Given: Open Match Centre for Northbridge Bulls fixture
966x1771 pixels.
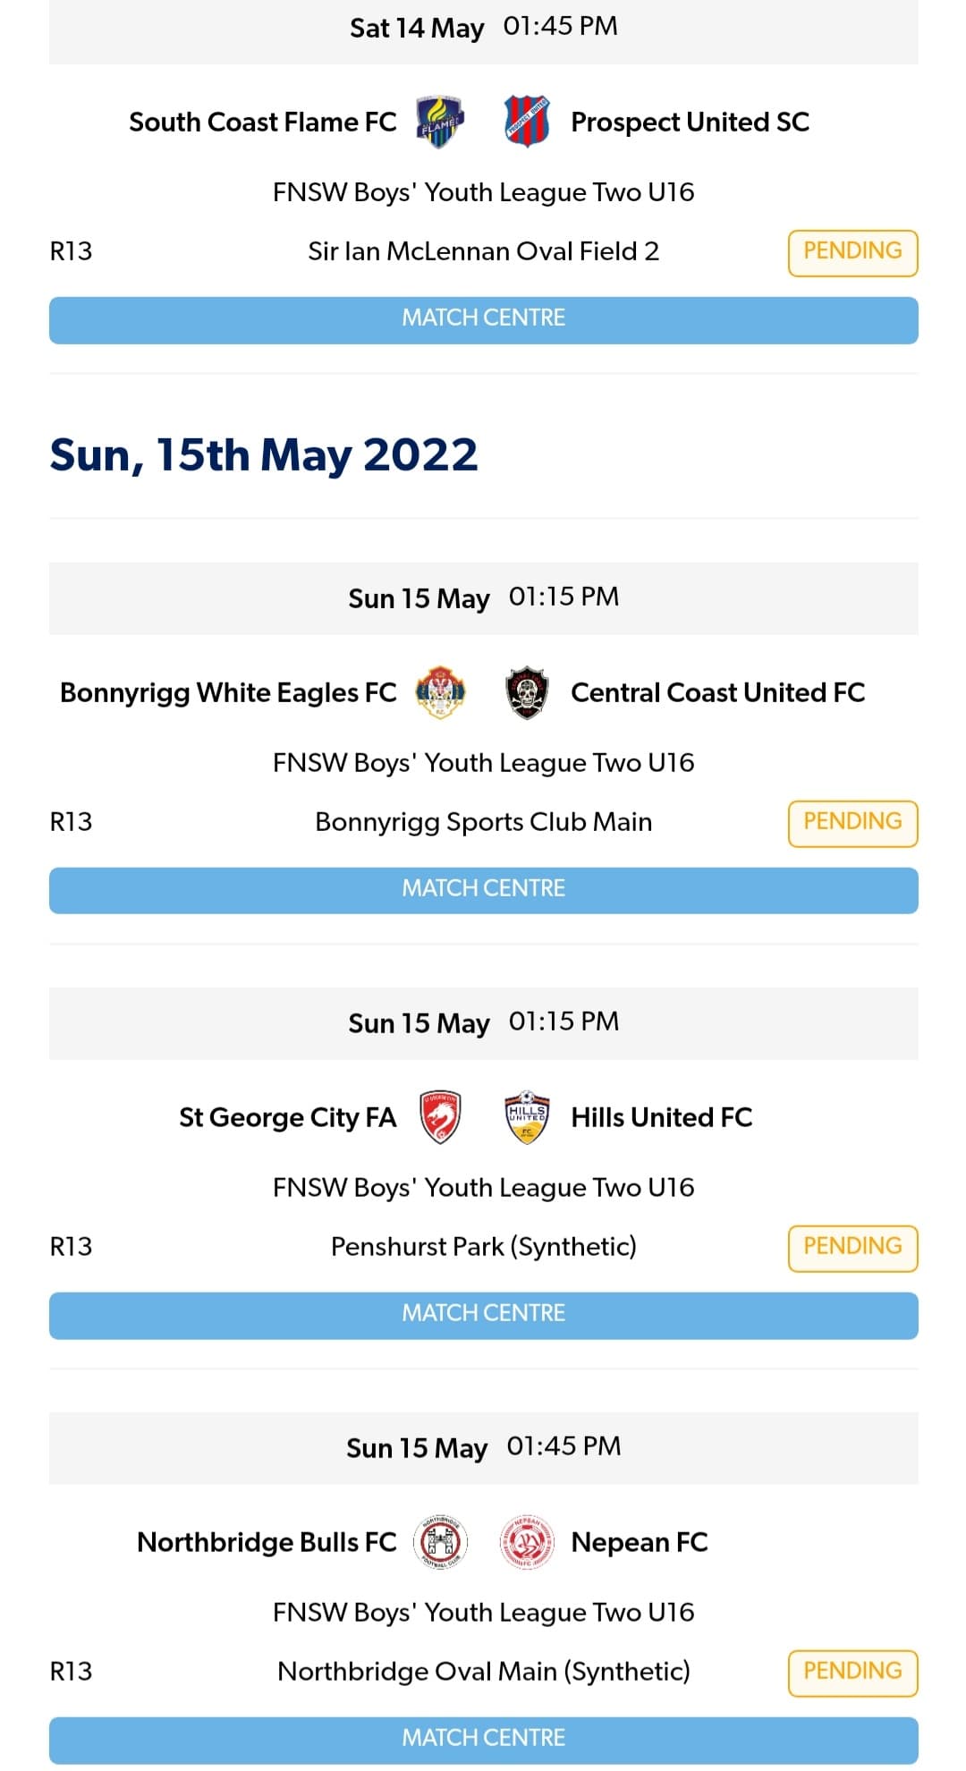Looking at the screenshot, I should (x=483, y=1738).
